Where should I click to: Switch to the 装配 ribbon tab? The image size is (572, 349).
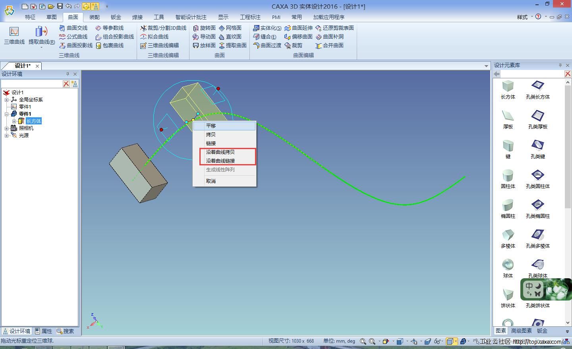click(x=95, y=17)
